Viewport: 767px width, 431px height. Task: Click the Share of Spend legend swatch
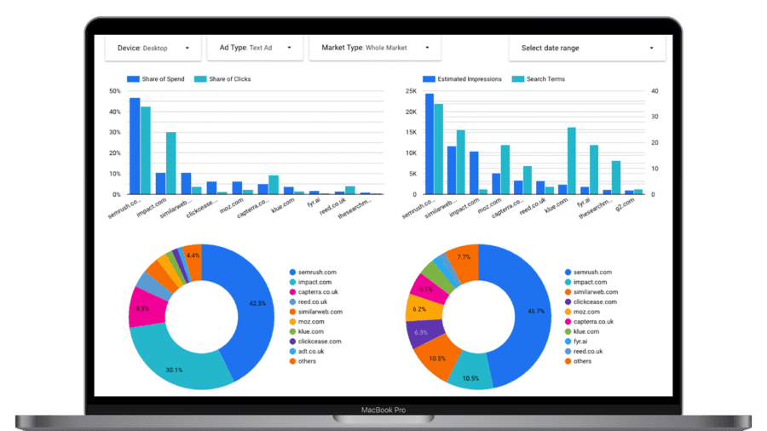133,79
